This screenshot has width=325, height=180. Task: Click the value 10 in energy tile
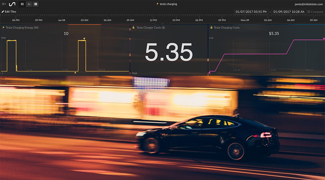coord(66,34)
